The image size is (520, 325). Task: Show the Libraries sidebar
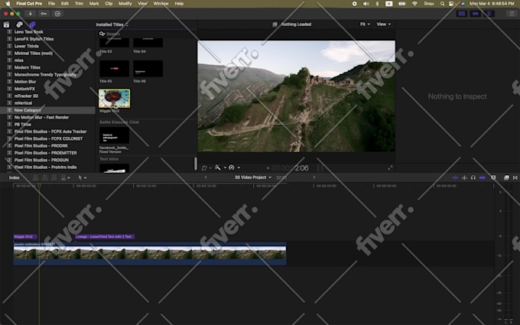click(x=6, y=24)
